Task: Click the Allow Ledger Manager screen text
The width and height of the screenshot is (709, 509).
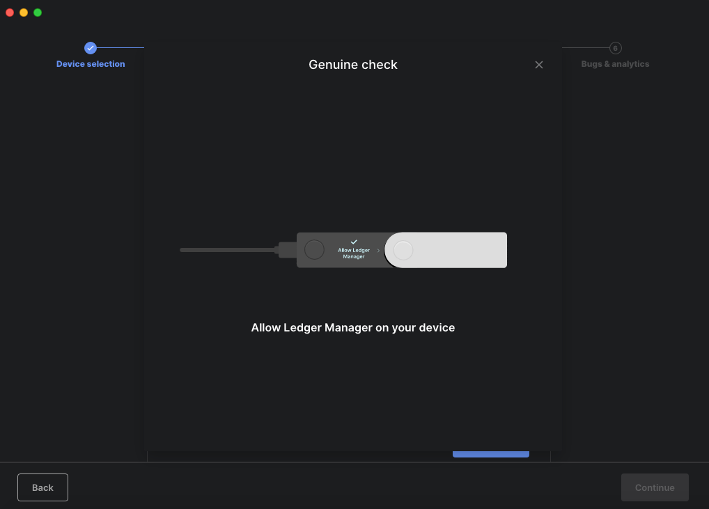Action: tap(354, 253)
